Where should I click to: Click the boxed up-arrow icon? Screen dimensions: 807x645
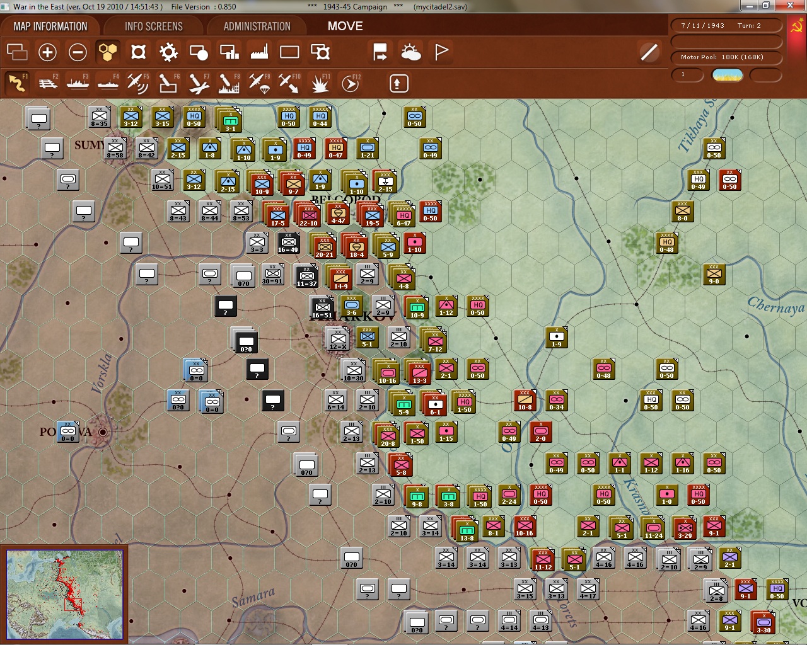pyautogui.click(x=399, y=83)
